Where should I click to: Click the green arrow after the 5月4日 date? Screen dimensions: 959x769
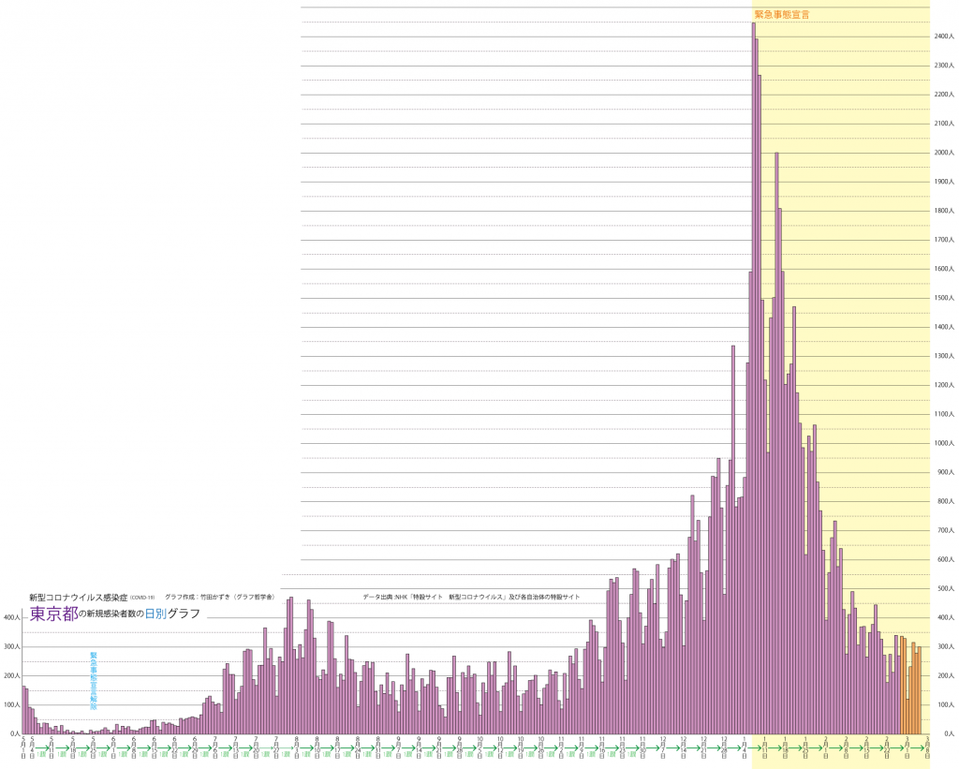42,747
